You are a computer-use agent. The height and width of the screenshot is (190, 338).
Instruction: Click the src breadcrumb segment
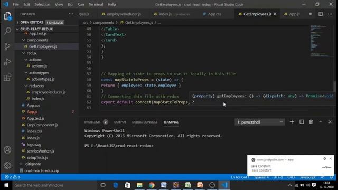pos(86,22)
